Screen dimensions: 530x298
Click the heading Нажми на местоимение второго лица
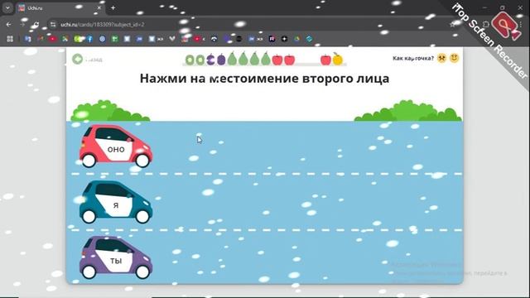click(264, 79)
